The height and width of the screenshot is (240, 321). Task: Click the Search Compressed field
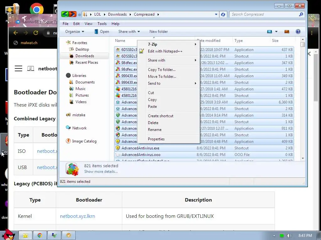tap(264, 14)
